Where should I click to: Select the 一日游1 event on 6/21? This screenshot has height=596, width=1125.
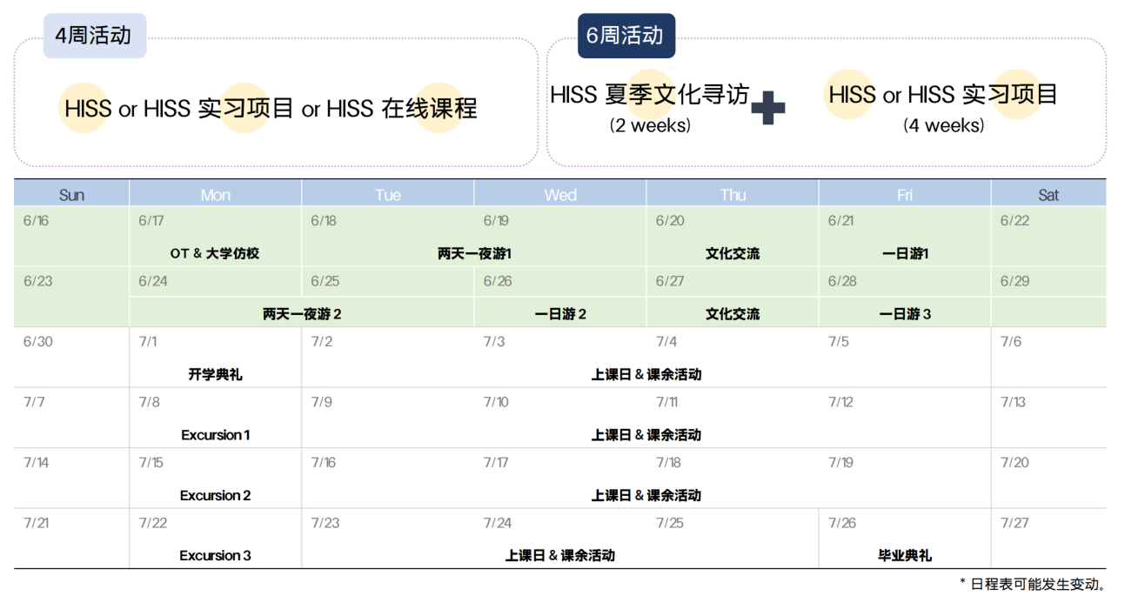pos(905,254)
